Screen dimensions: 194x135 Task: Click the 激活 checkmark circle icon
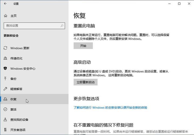[x=5, y=109]
